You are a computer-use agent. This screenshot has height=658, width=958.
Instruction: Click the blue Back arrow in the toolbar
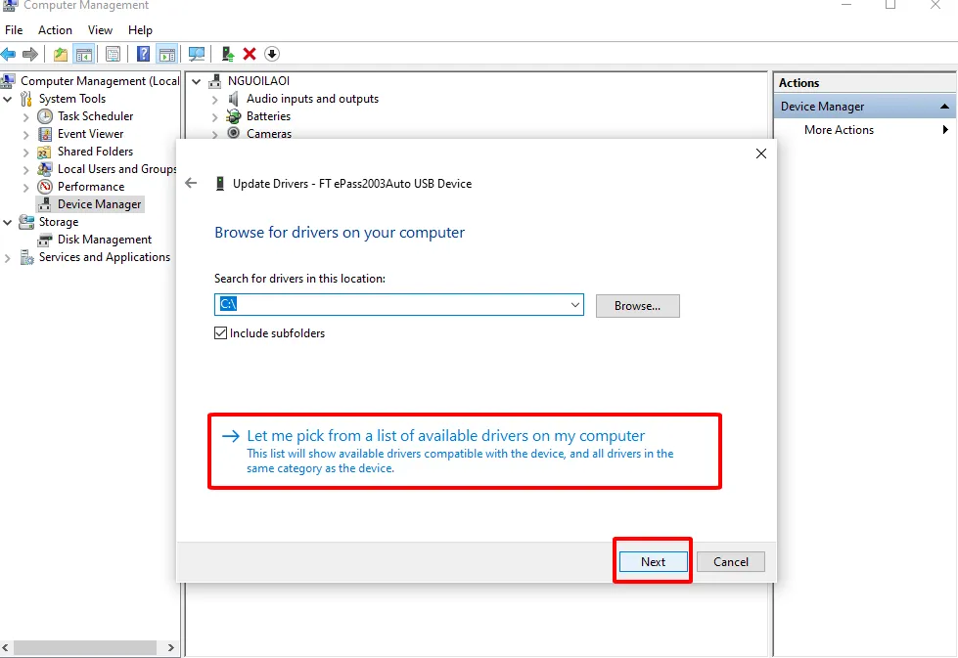pos(9,55)
